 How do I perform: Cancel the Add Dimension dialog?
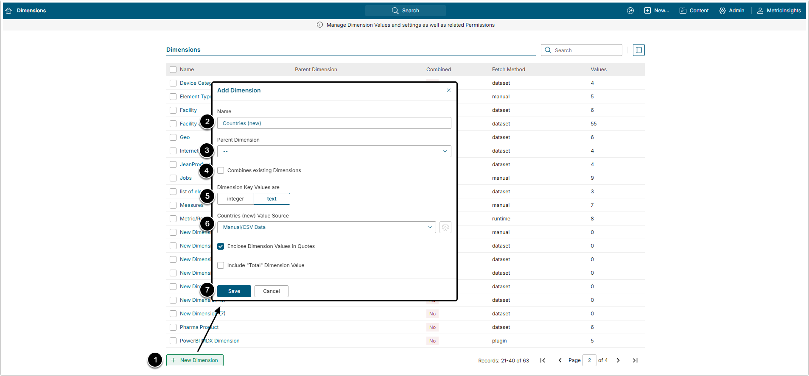pos(272,291)
